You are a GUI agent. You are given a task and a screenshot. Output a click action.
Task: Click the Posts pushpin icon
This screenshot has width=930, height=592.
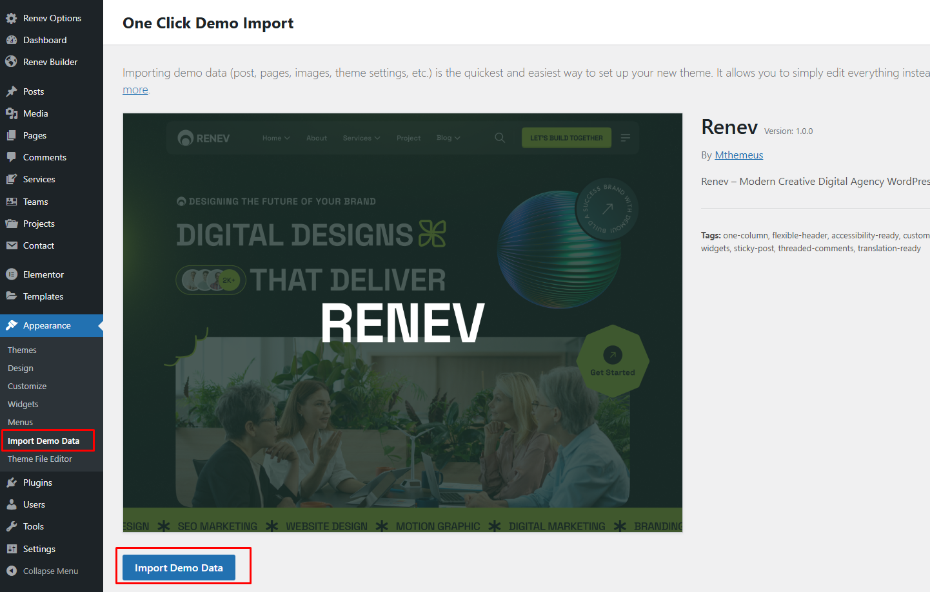pyautogui.click(x=12, y=91)
